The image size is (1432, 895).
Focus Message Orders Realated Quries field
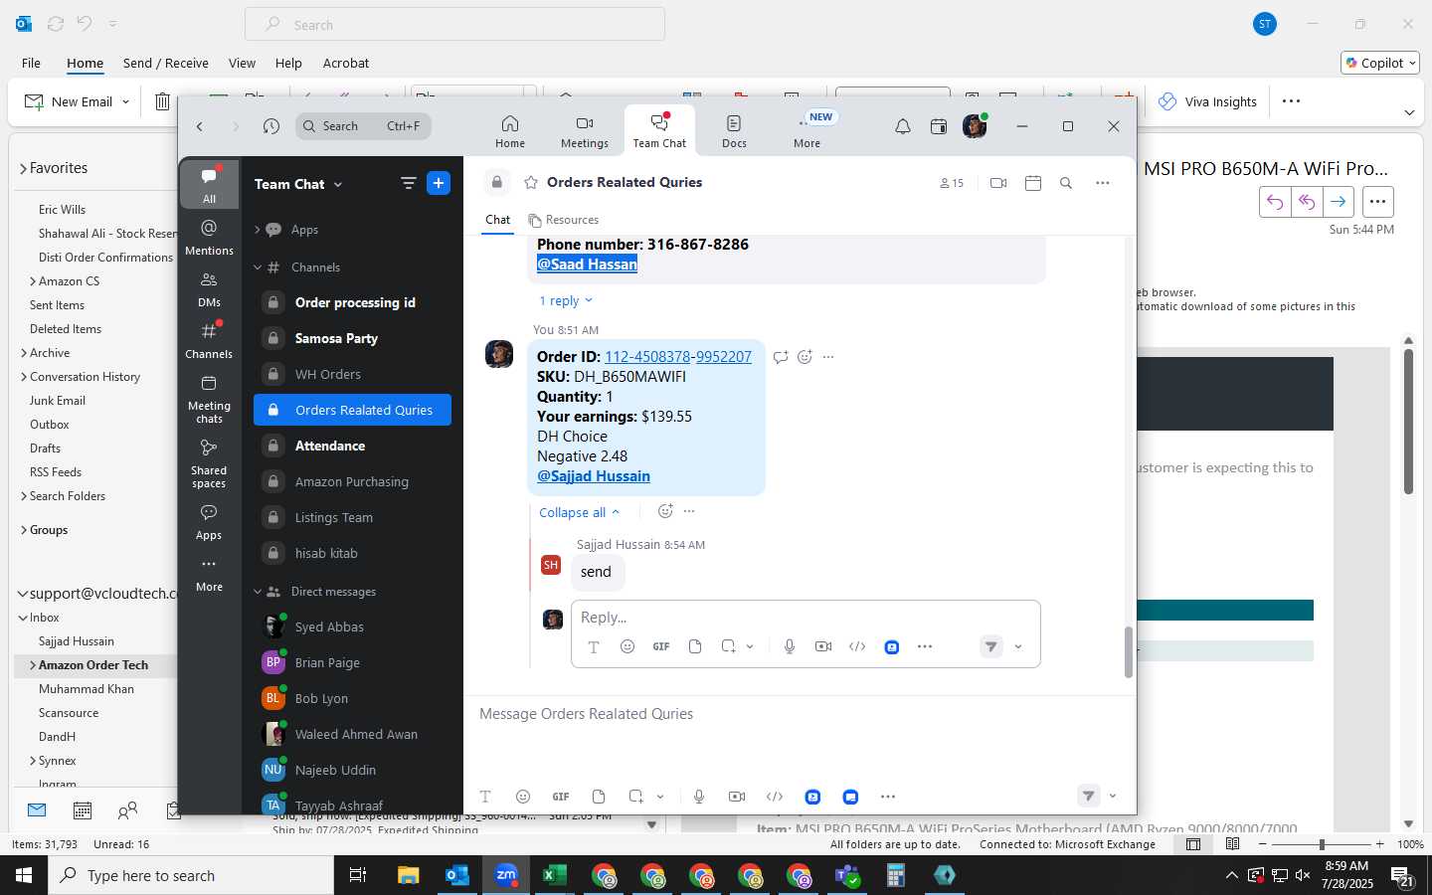799,714
